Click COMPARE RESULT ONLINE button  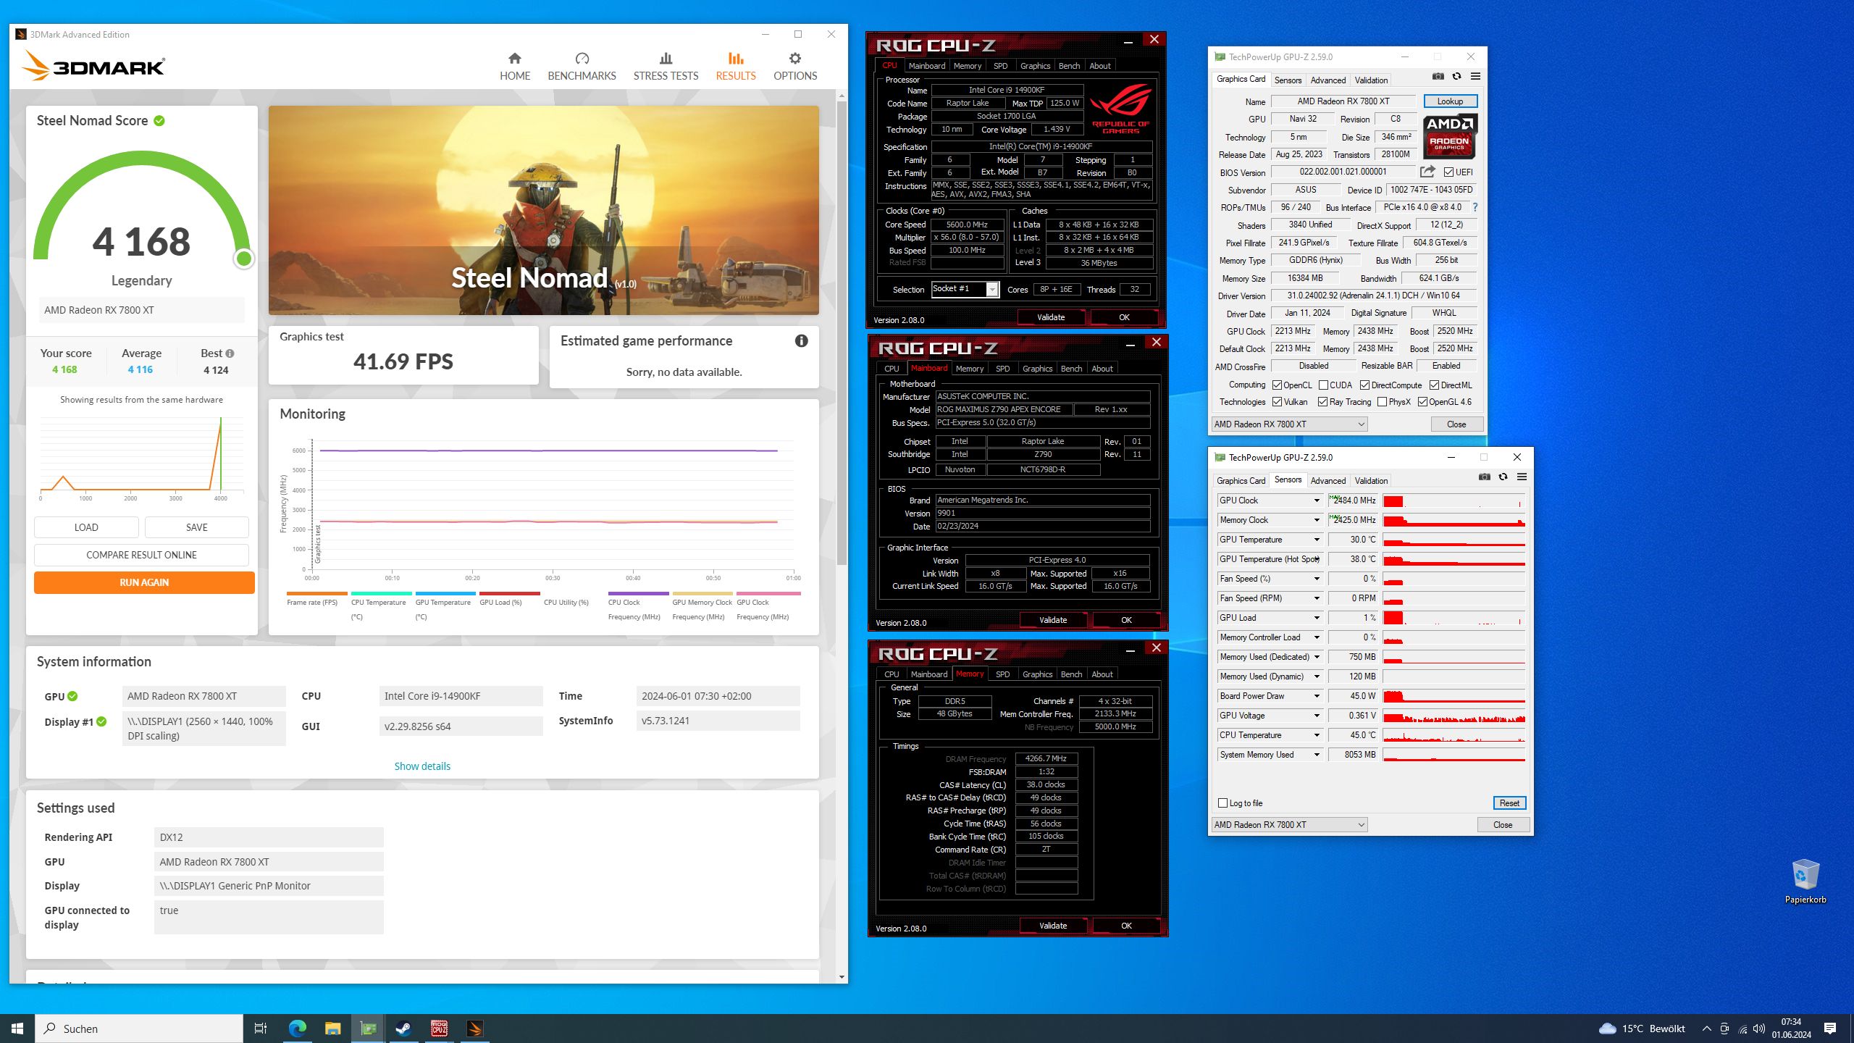[x=141, y=555]
